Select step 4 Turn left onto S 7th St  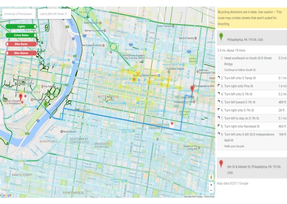pyautogui.click(x=252, y=94)
